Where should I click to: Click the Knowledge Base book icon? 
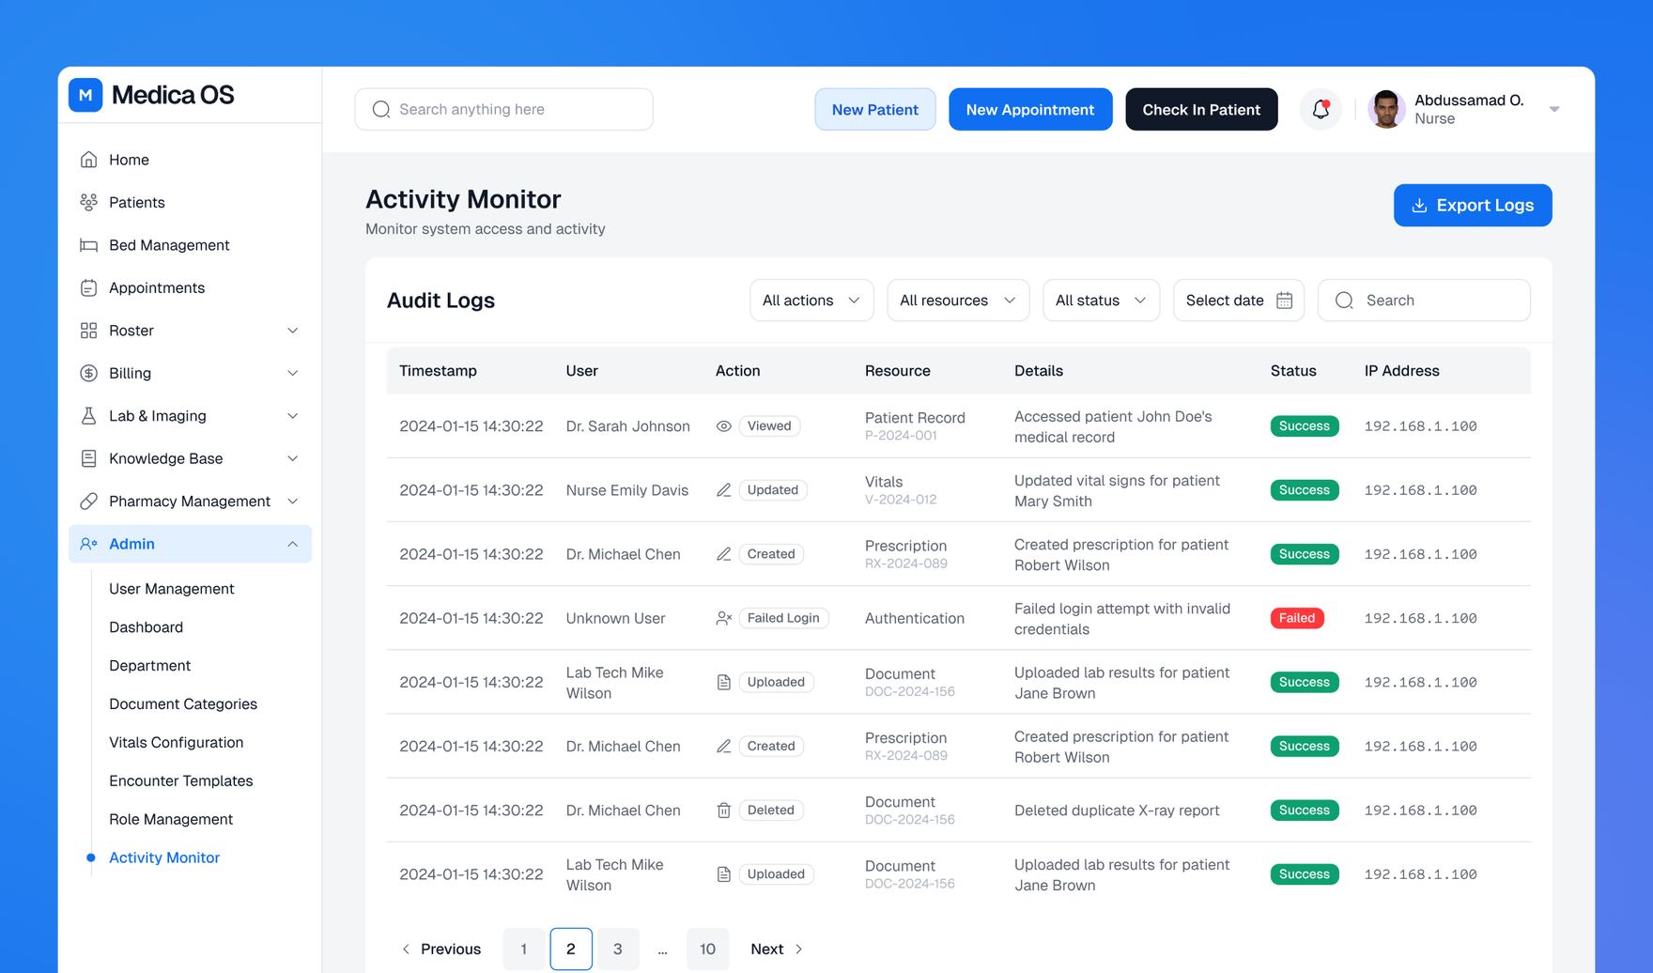point(88,458)
